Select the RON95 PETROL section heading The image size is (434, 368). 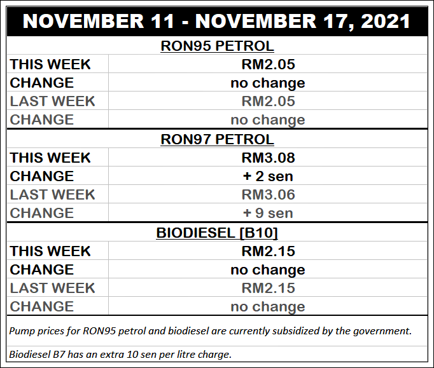tap(216, 46)
